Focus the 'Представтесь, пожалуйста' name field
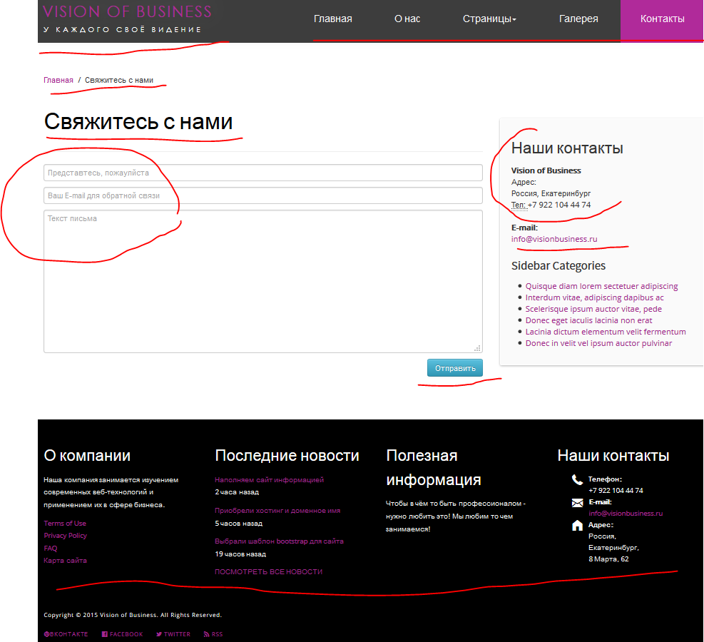704x642 pixels. tap(263, 173)
